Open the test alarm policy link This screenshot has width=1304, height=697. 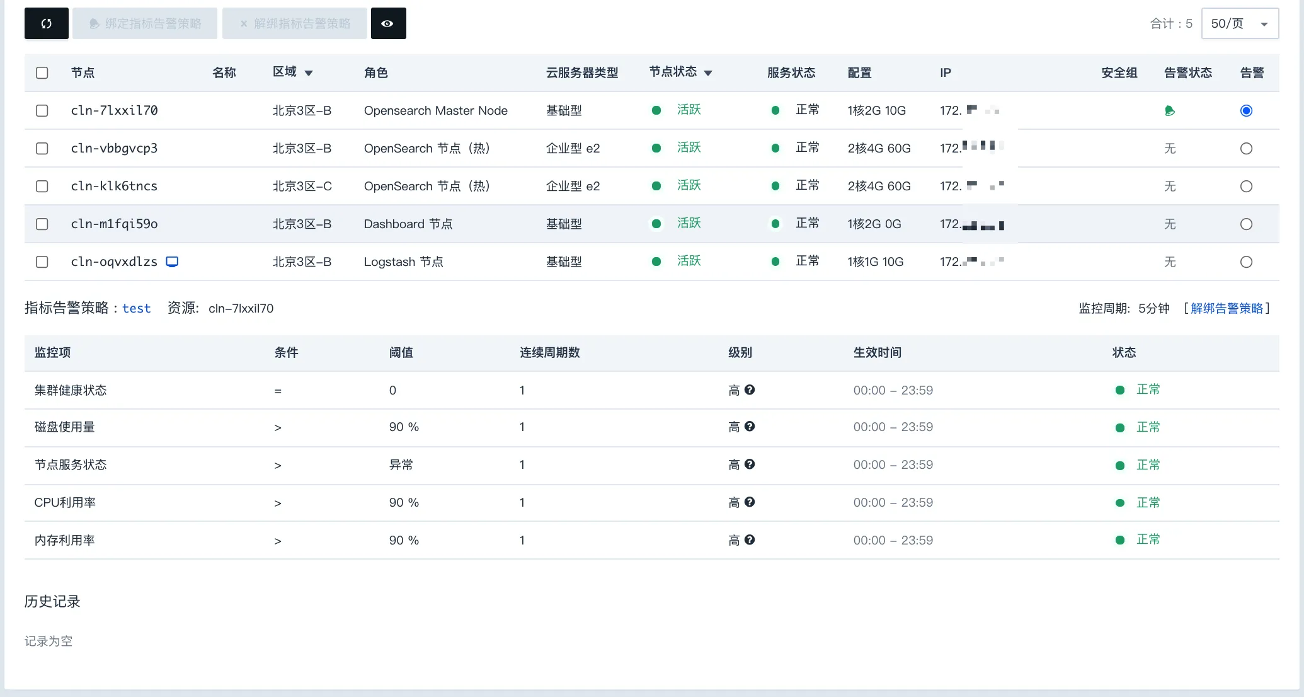(137, 308)
